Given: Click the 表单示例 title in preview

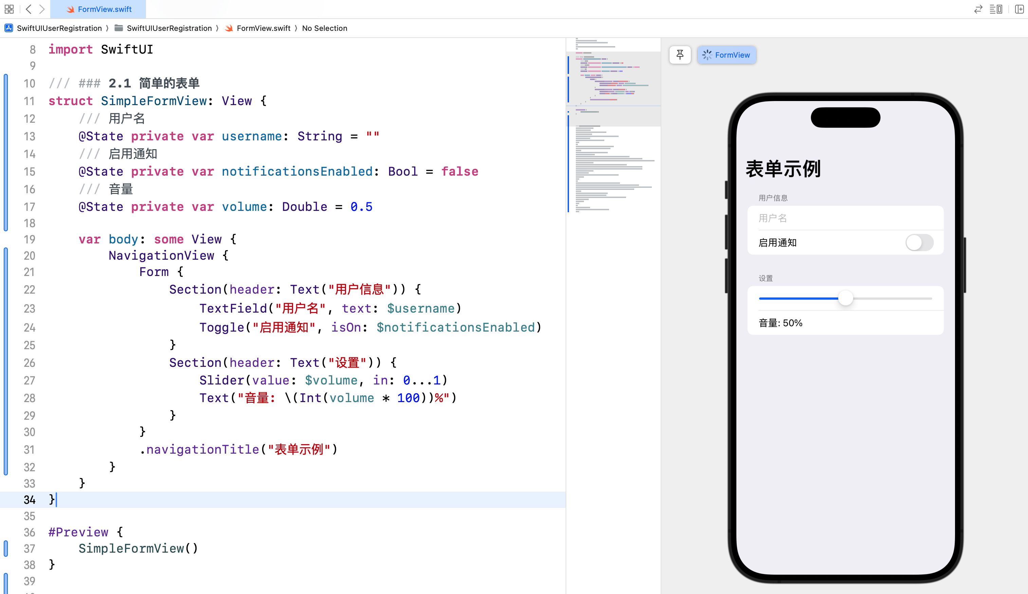Looking at the screenshot, I should click(783, 169).
